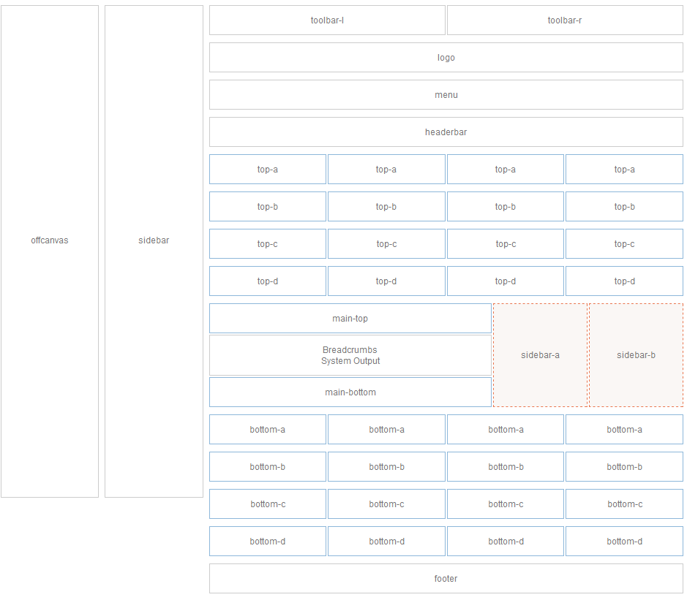Screen dimensions: 687x600
Task: Select the main-bottom position box
Action: 350,392
